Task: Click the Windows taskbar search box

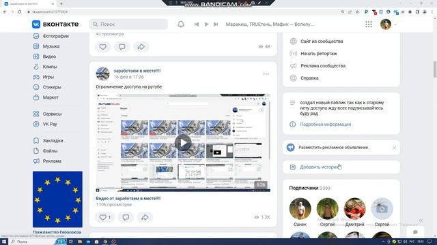Action: (32, 242)
